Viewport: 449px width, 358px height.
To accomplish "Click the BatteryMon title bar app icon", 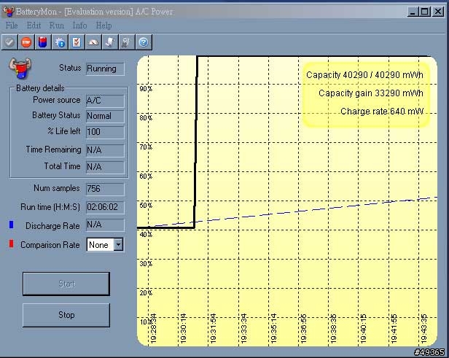I will tap(8, 12).
